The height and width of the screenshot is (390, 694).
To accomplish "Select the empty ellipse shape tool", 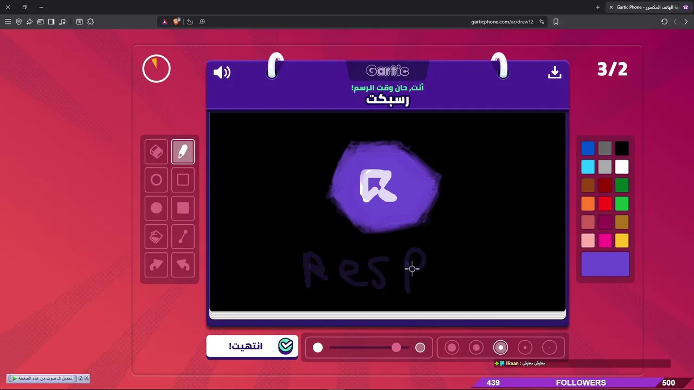I will pos(156,180).
